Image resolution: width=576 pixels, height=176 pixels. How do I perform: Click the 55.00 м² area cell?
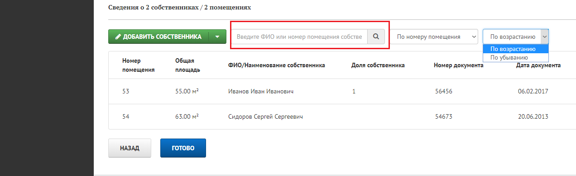coord(187,91)
